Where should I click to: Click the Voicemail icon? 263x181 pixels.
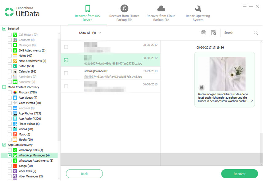(x=15, y=108)
